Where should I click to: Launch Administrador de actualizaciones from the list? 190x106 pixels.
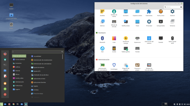[x=43, y=60]
